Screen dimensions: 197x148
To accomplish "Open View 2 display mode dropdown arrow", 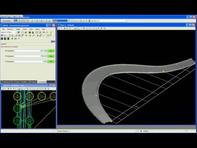I will tap(61, 28).
